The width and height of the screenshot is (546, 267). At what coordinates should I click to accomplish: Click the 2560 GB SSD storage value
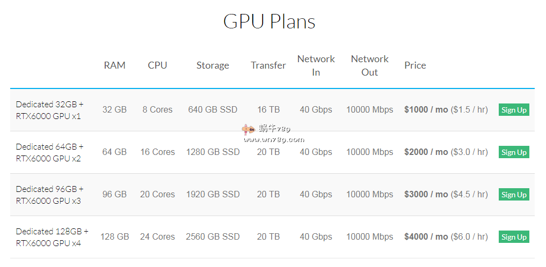point(213,237)
